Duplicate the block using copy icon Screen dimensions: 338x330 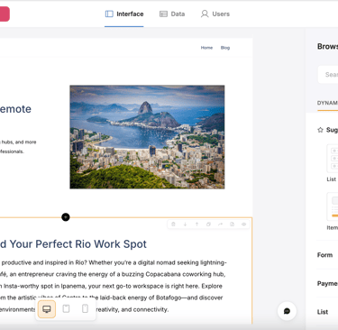pos(208,225)
